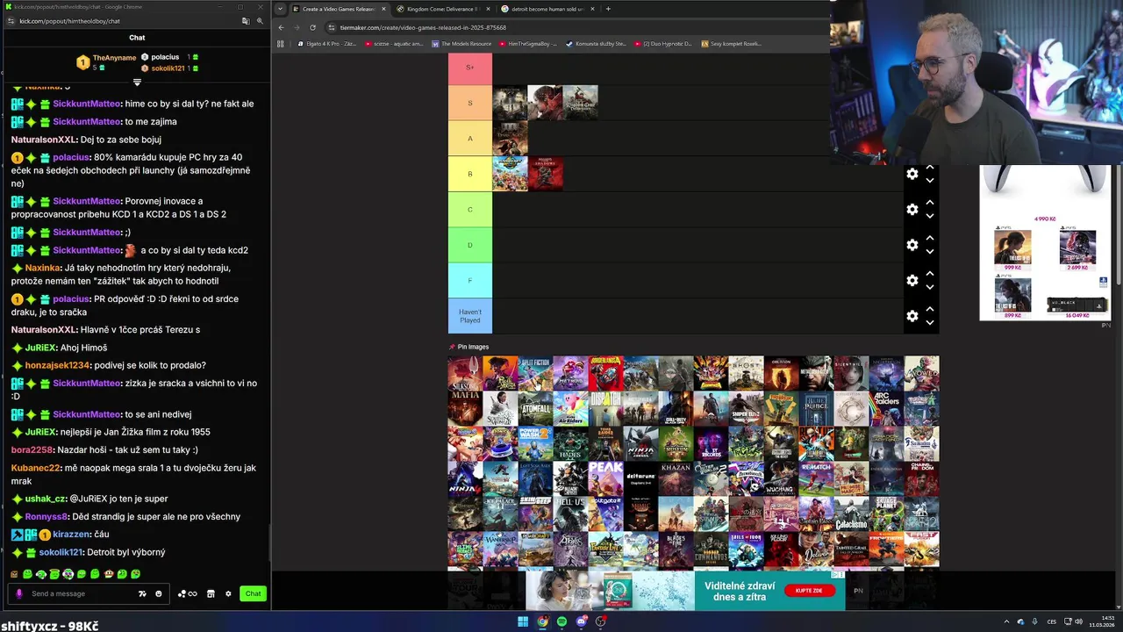Reload the tiermaker page
This screenshot has height=632, width=1123.
[x=312, y=27]
